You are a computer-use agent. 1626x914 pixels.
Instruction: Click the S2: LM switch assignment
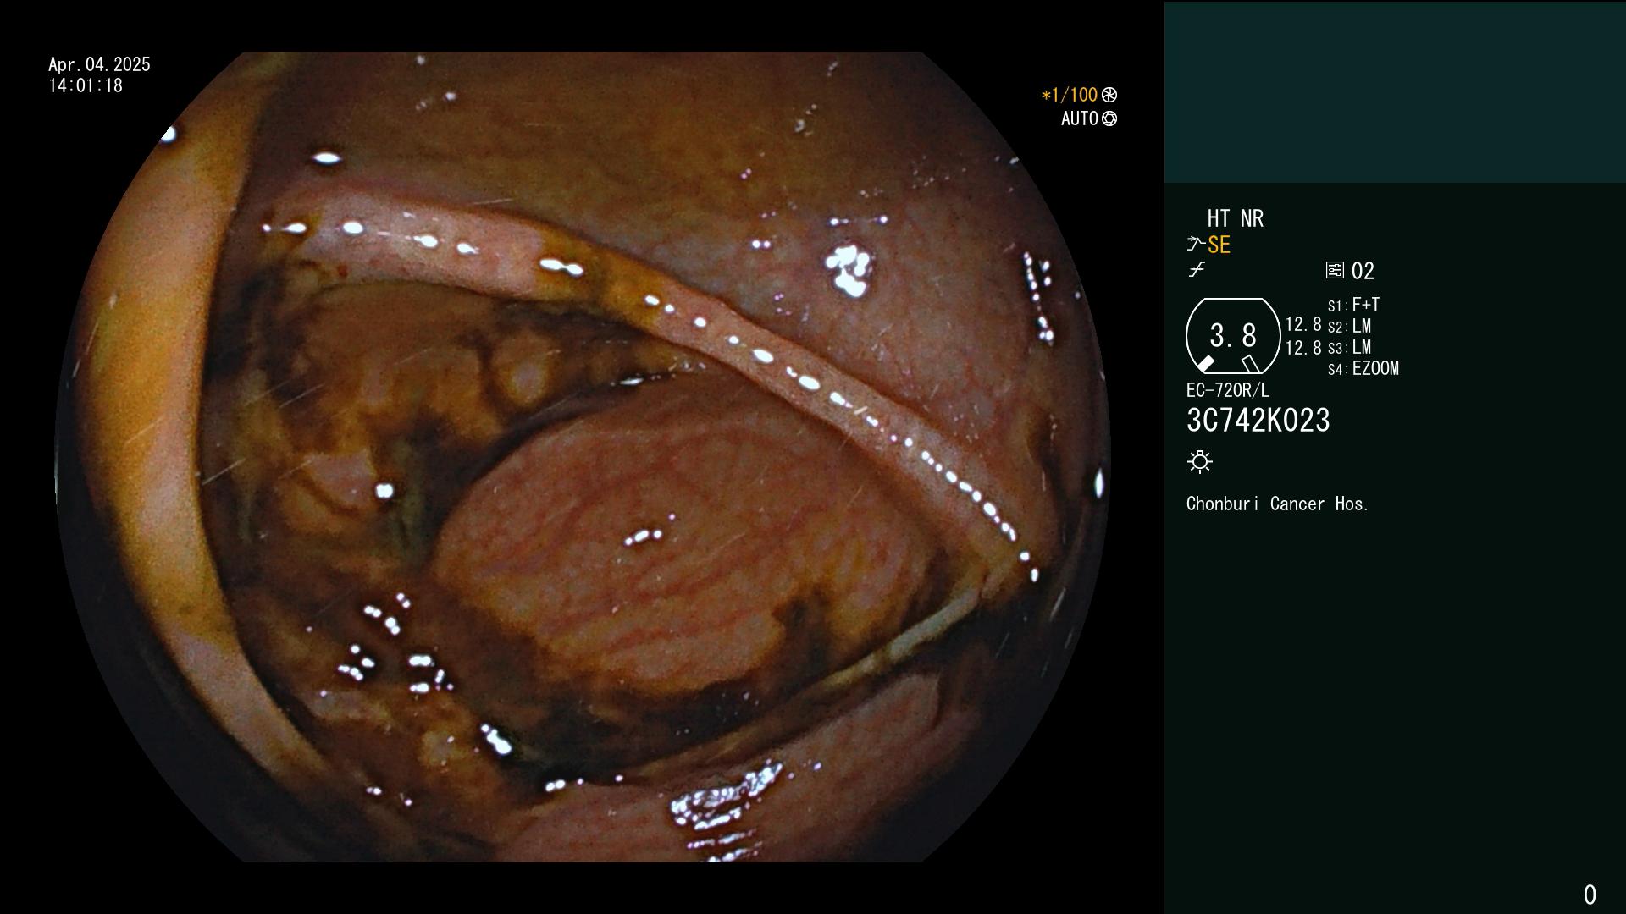pos(1350,326)
